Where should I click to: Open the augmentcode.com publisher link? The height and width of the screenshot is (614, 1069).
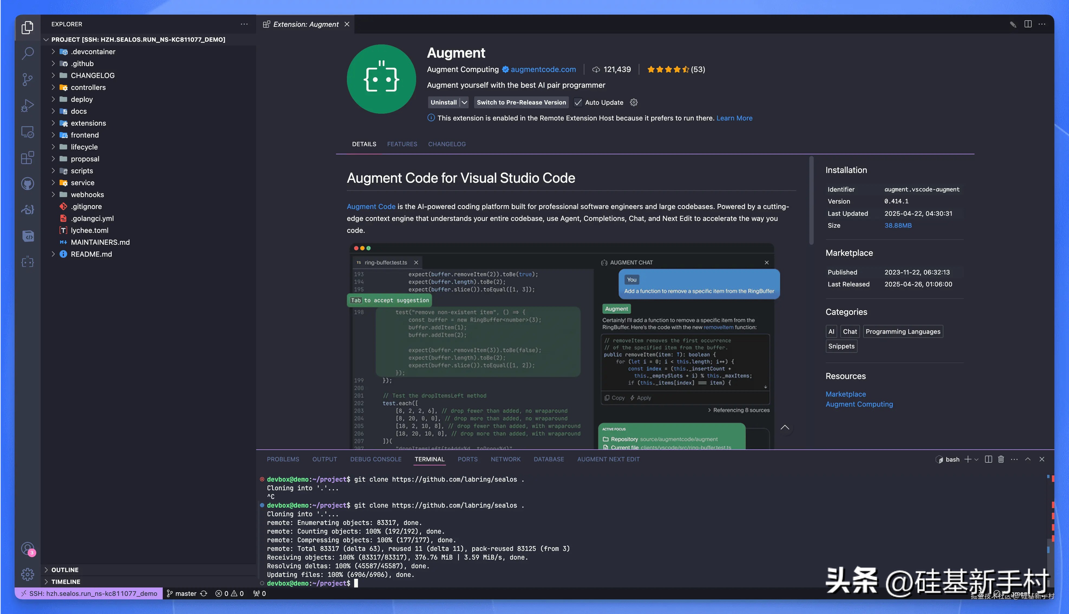click(543, 69)
